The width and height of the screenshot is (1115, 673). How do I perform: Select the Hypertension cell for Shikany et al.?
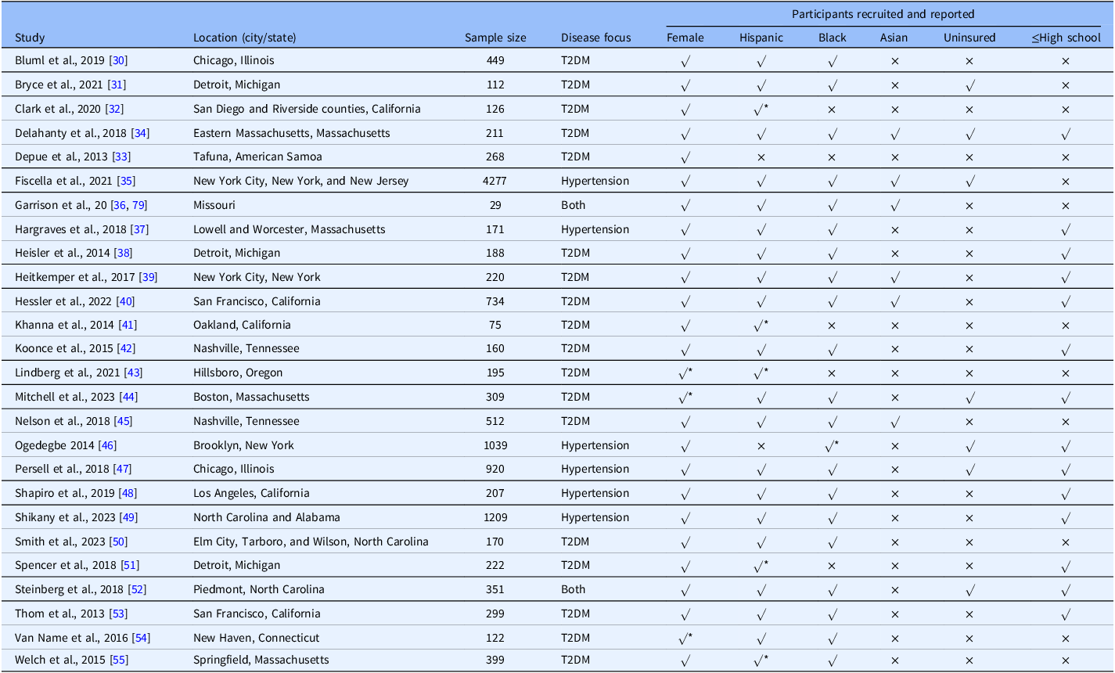pyautogui.click(x=595, y=517)
